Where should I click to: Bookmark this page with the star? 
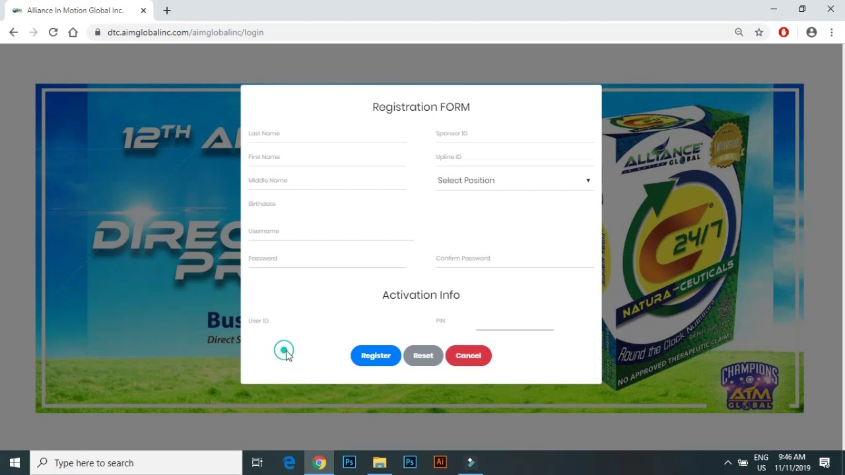pos(759,32)
